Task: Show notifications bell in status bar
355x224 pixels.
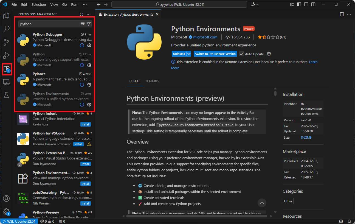Action: pyautogui.click(x=349, y=221)
